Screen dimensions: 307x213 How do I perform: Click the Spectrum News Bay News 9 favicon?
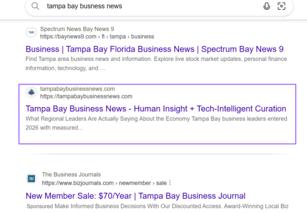31,32
